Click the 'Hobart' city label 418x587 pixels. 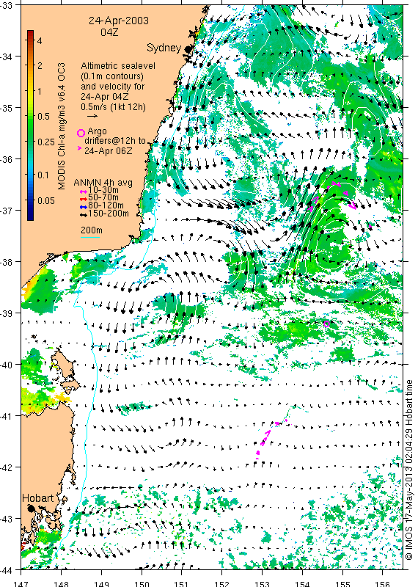[x=38, y=498]
